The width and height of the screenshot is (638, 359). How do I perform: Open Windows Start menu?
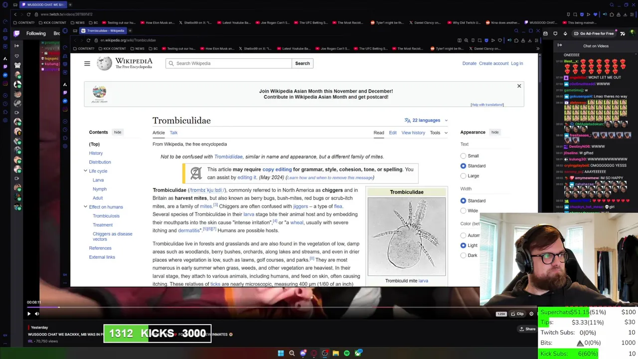(x=281, y=353)
